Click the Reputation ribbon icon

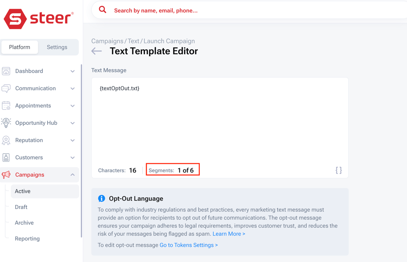coord(6,140)
